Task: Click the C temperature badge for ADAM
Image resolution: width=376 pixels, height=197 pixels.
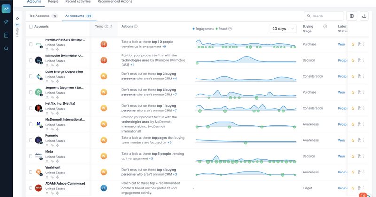Action: pos(103,188)
